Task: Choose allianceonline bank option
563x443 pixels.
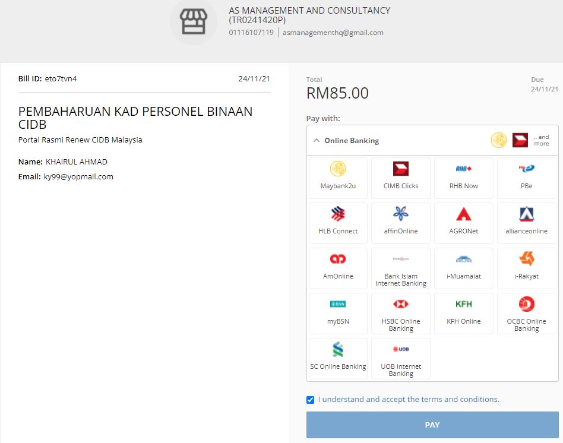Action: click(526, 223)
